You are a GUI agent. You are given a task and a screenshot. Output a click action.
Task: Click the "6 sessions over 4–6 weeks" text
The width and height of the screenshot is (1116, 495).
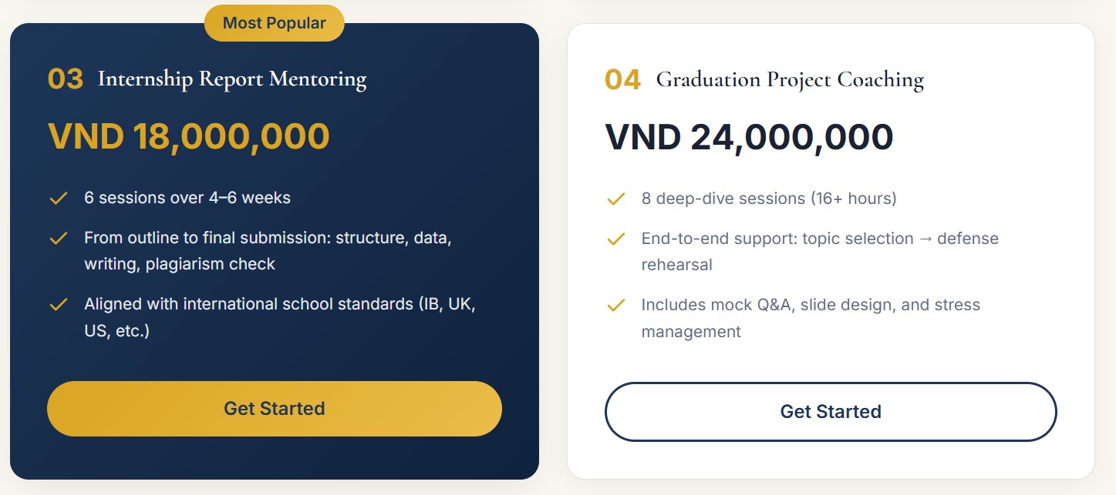(x=187, y=198)
